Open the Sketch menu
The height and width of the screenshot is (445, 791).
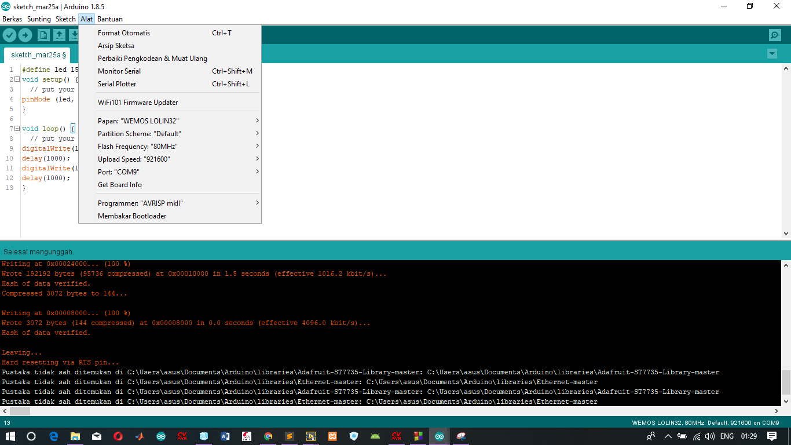[x=65, y=19]
